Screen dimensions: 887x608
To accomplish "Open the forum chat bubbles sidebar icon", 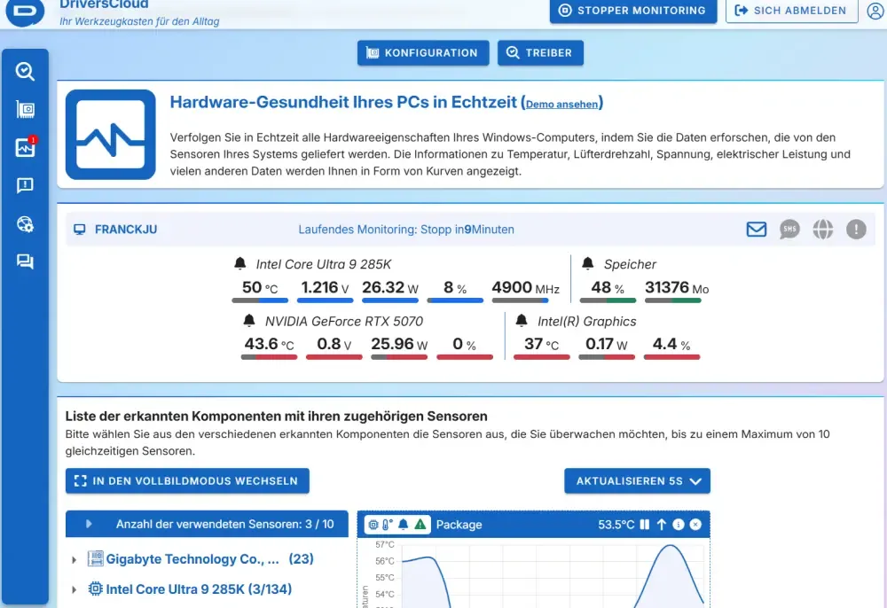I will (x=25, y=261).
